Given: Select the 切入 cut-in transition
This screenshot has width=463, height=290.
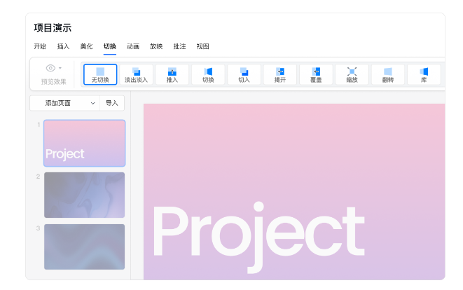Looking at the screenshot, I should coord(244,75).
